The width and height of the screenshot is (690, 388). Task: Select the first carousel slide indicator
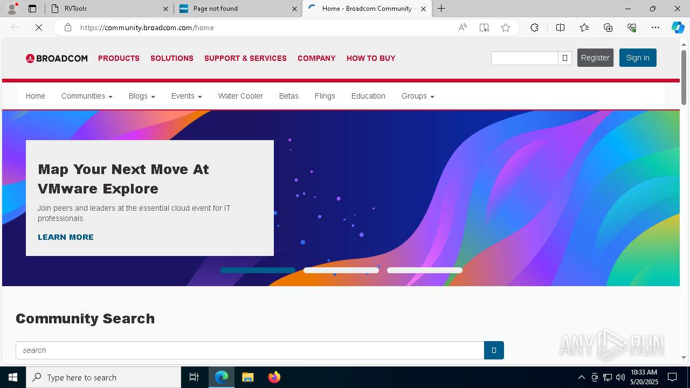point(258,270)
